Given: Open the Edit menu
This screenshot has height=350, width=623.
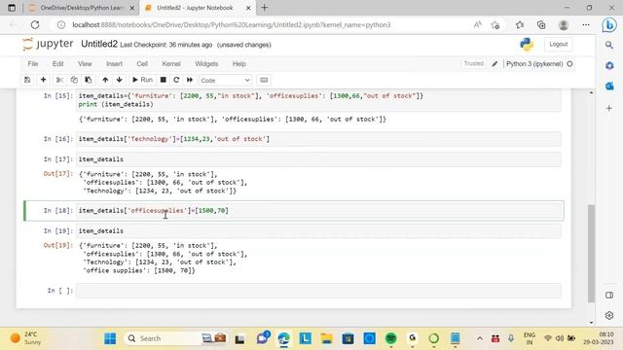Looking at the screenshot, I should tap(58, 64).
